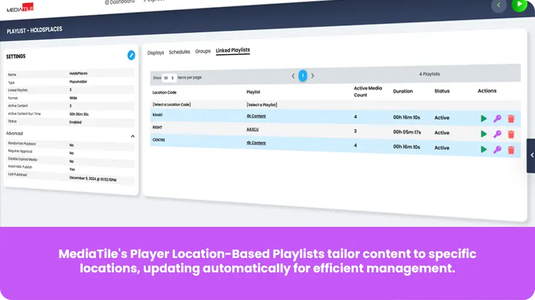The image size is (535, 300).
Task: Open the 4k Content link in CENTRE row
Action: (256, 143)
